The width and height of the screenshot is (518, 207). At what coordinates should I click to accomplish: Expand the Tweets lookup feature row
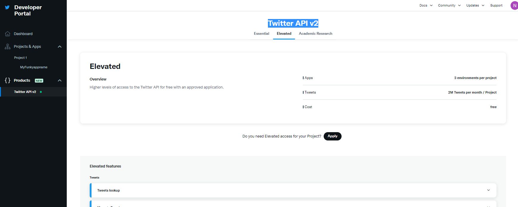pos(488,190)
